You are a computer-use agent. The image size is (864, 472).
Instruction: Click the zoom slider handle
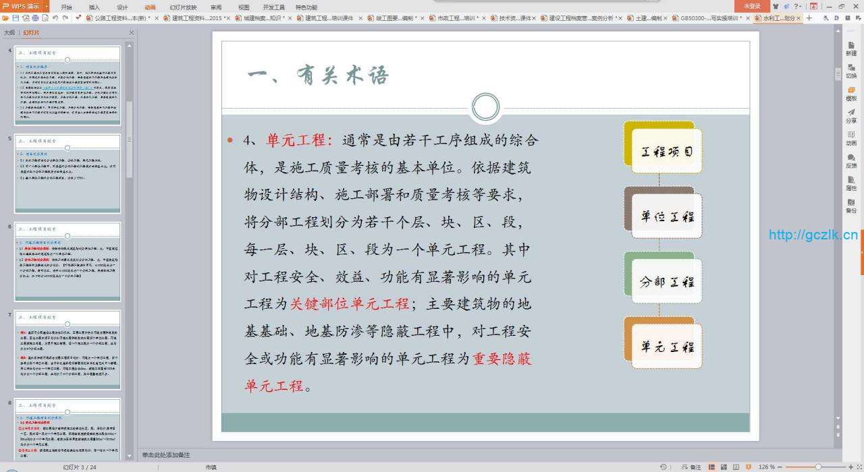coord(818,467)
